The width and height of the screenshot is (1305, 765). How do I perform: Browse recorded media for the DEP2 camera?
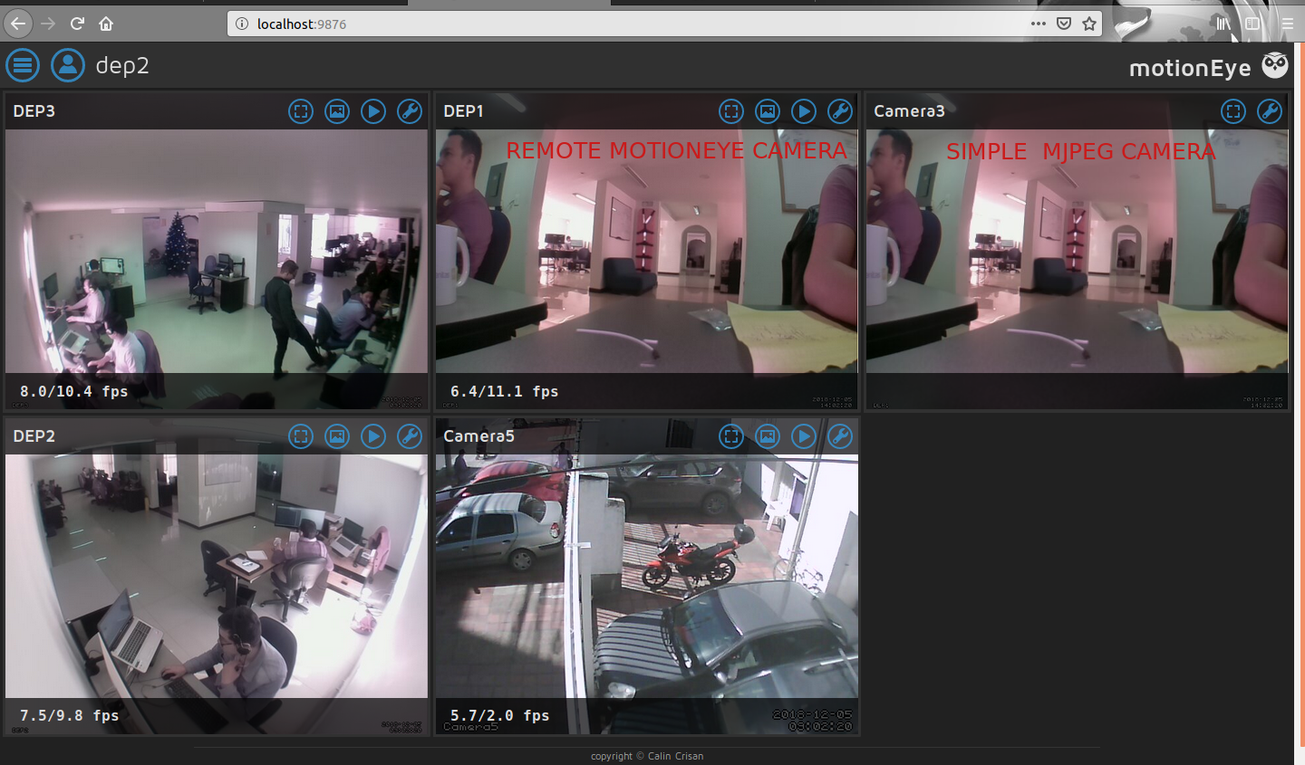337,435
